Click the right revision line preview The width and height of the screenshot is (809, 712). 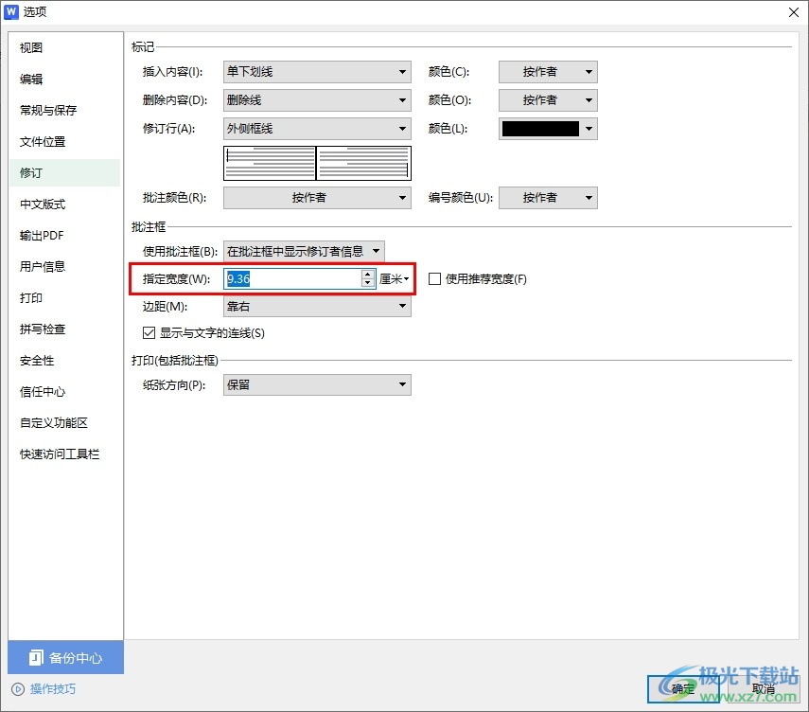point(363,163)
